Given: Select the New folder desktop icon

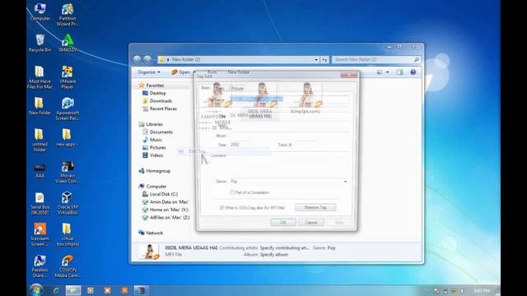Looking at the screenshot, I should tap(40, 106).
